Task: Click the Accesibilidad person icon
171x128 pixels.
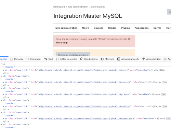Action: tap(144, 59)
